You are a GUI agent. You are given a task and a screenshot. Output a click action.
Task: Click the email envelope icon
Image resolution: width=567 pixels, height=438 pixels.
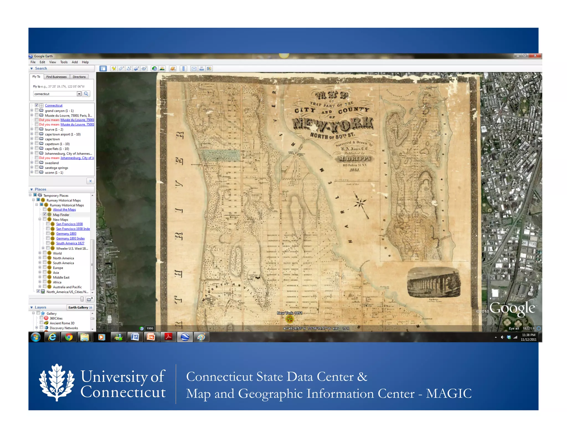coord(194,69)
